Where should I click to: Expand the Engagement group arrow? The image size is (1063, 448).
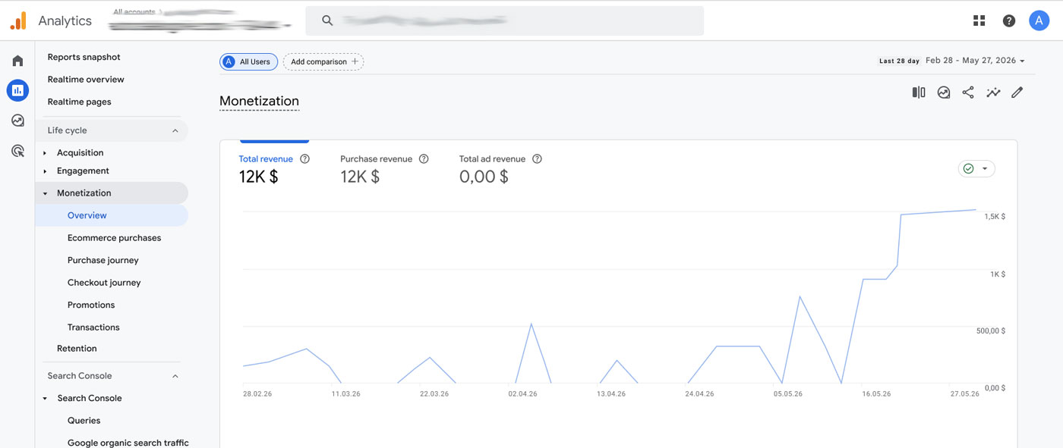click(45, 171)
